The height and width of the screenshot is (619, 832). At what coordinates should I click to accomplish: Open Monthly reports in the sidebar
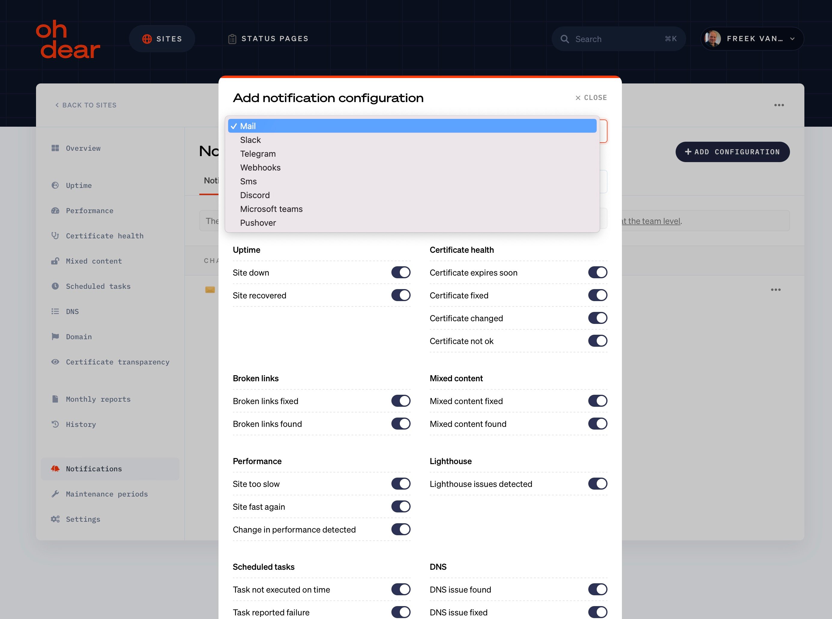click(x=98, y=399)
